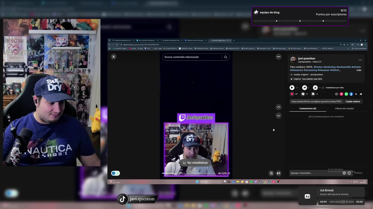
Task: Click the info icon next to percentage
Action: point(323,88)
